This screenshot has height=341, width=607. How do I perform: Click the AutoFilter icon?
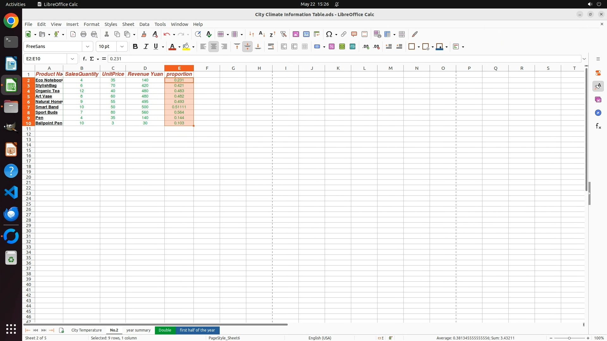[x=283, y=34]
